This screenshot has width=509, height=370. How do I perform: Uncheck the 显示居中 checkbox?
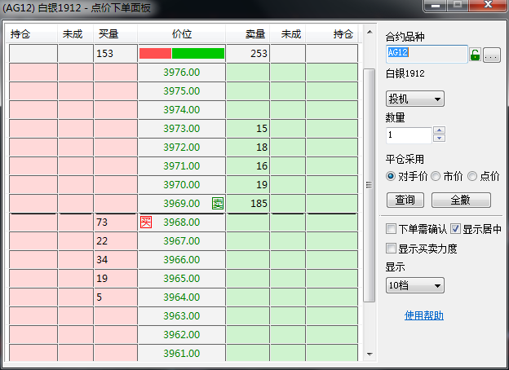point(455,229)
